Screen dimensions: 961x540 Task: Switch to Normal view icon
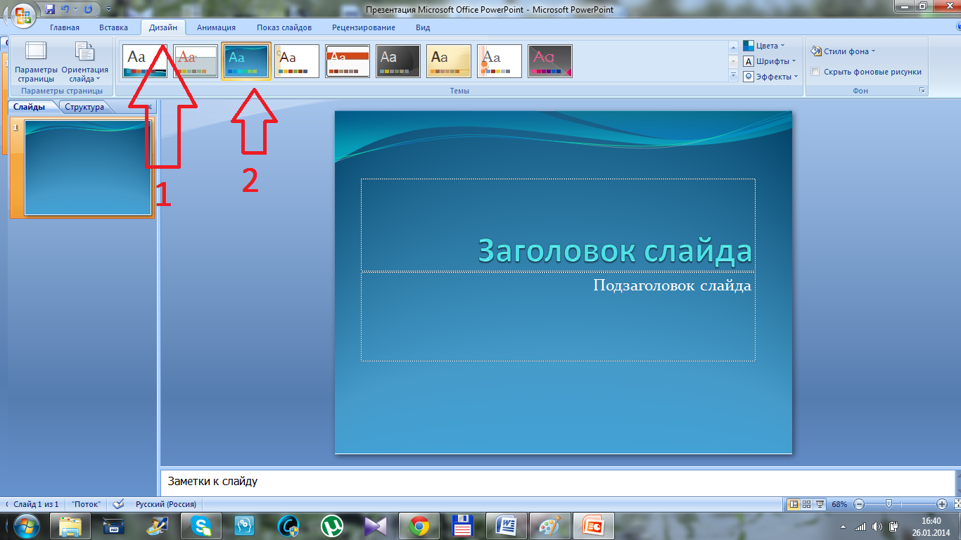click(794, 504)
